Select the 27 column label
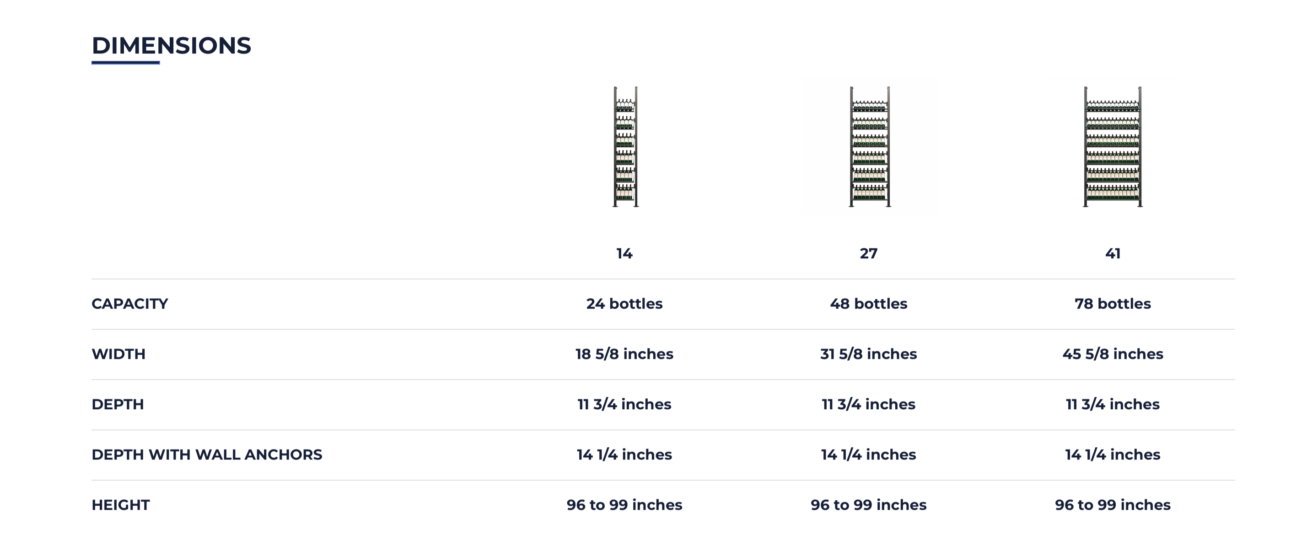This screenshot has width=1307, height=535. point(869,253)
